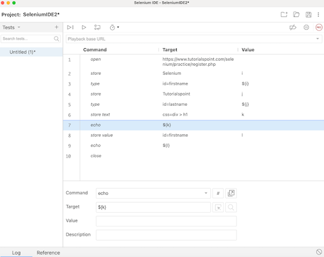
Task: Create a new project icon
Action: pos(284,15)
